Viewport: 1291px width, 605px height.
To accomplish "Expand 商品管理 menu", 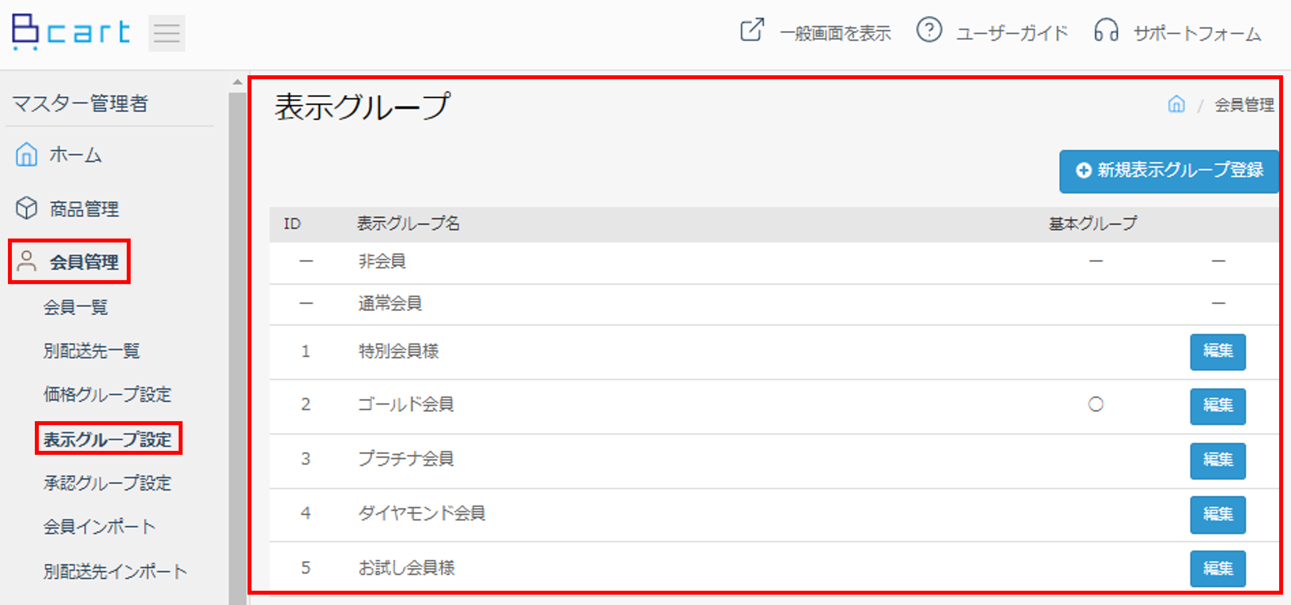I will coord(84,208).
